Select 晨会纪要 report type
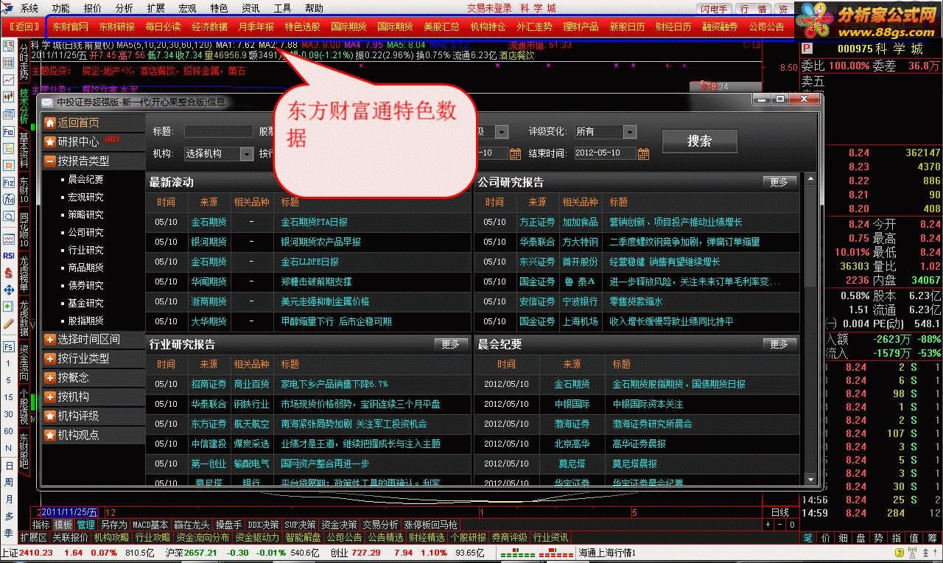This screenshot has width=943, height=563. (x=85, y=179)
